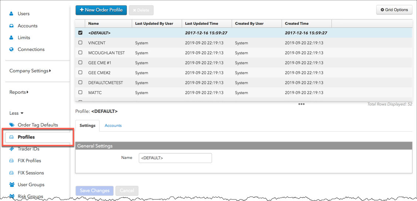The image size is (417, 201).
Task: Check the VINCENT row checkbox
Action: [80, 43]
